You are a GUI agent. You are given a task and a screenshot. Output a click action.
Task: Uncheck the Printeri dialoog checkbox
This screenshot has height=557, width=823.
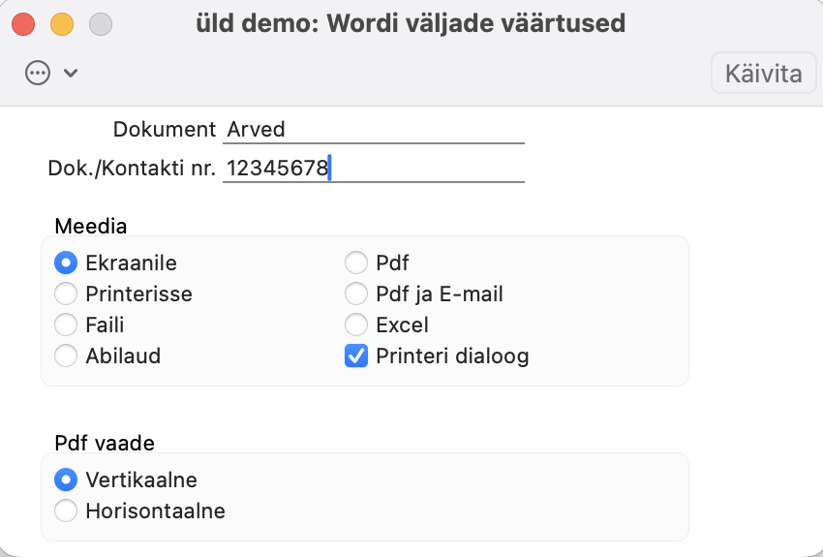click(x=356, y=356)
